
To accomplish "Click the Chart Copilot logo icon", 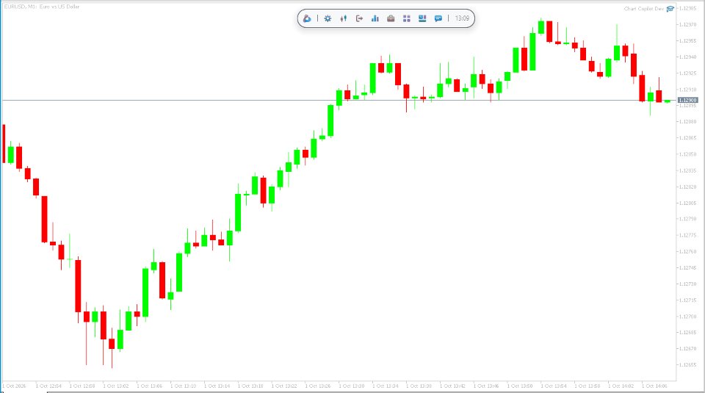I will coord(307,18).
